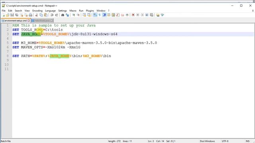Screen dimensions: 255x143
Task: Open the ? help menu
Action: click(x=109, y=11)
